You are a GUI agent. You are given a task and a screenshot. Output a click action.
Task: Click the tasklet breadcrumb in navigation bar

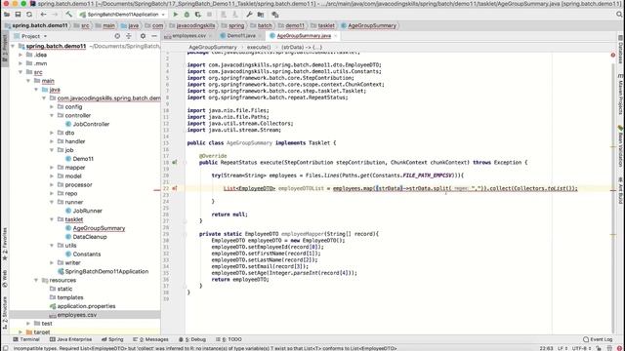[326, 25]
